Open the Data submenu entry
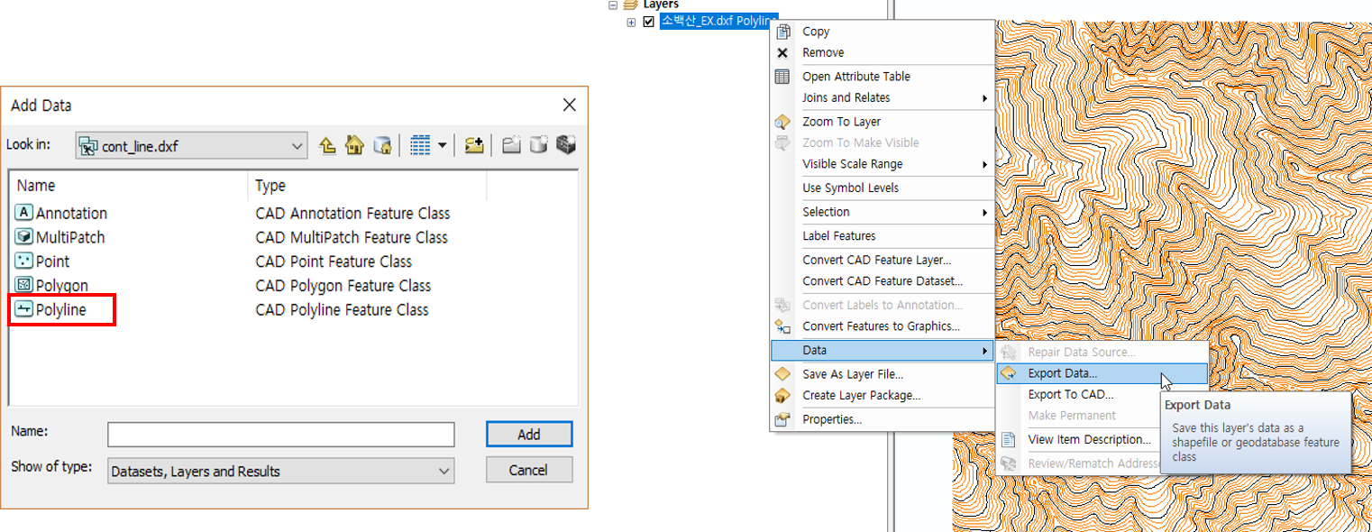The image size is (1372, 532). click(x=882, y=350)
